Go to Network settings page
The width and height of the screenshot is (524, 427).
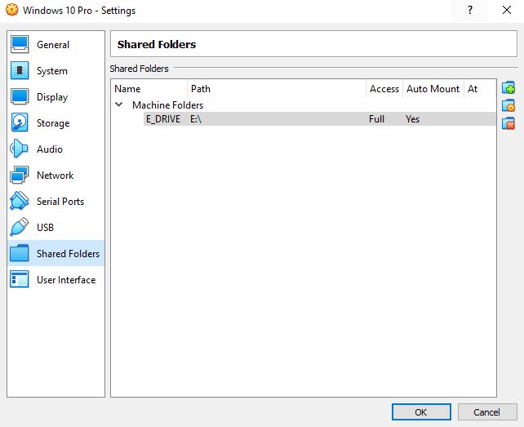[x=56, y=175]
